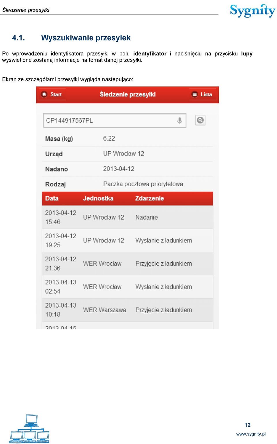Viewport: 277px width, 444px height.
Task: Click the Śledzenie przesyłki app title
Action: (128, 94)
